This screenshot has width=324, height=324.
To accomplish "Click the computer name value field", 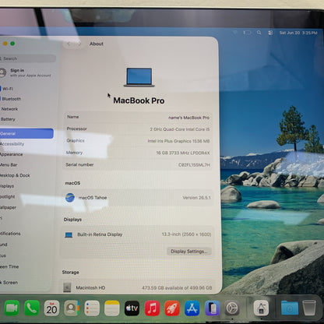I will tap(188, 118).
